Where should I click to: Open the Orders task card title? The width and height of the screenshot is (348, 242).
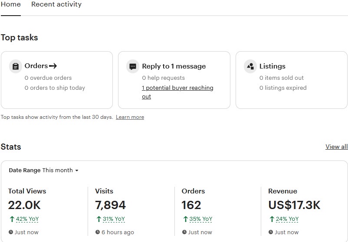click(x=36, y=66)
